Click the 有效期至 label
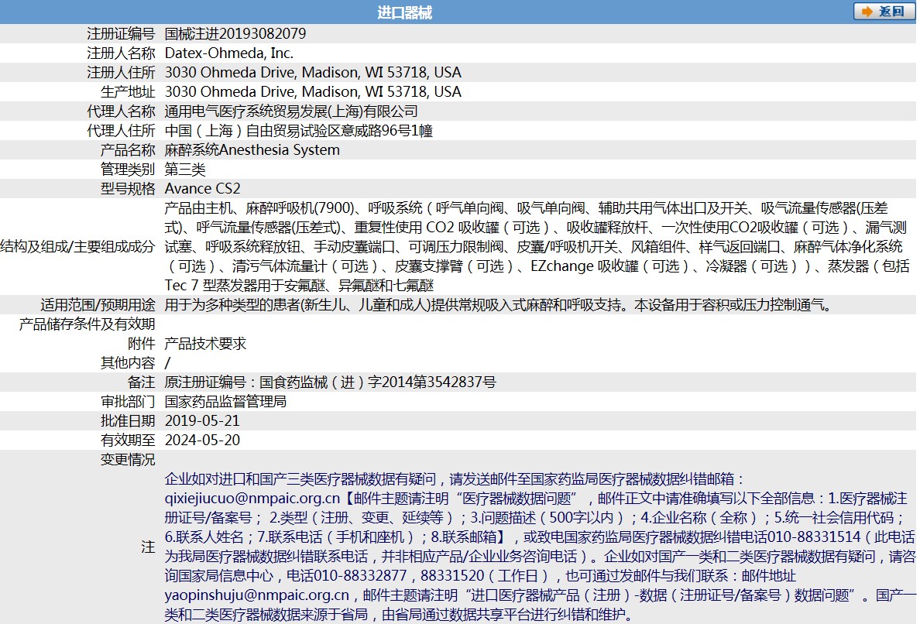This screenshot has width=920, height=624. click(x=128, y=440)
